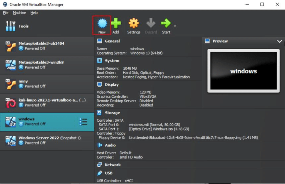Viewport: 285px width, 184px height.
Task: Click the Tools icon in the sidebar
Action: pyautogui.click(x=11, y=26)
